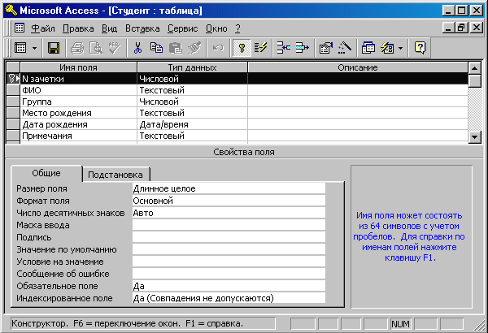488x333 pixels.
Task: Open the Indexes lightning icon
Action: [260, 48]
